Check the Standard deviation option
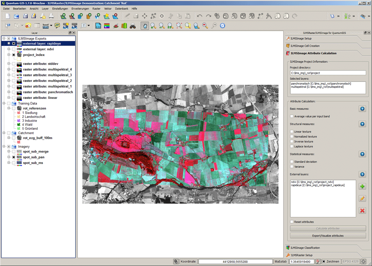Viewport: 372px width, 266px height. 292,162
